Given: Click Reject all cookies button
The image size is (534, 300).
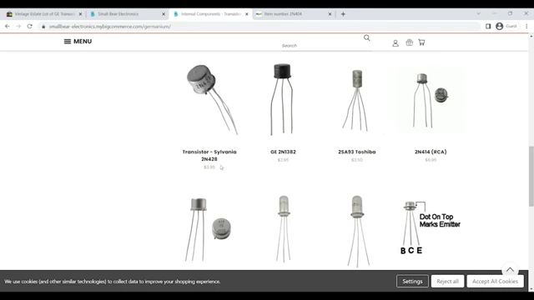Looking at the screenshot, I should point(447,282).
